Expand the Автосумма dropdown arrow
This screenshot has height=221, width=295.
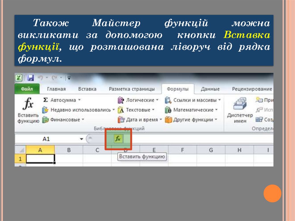point(80,100)
